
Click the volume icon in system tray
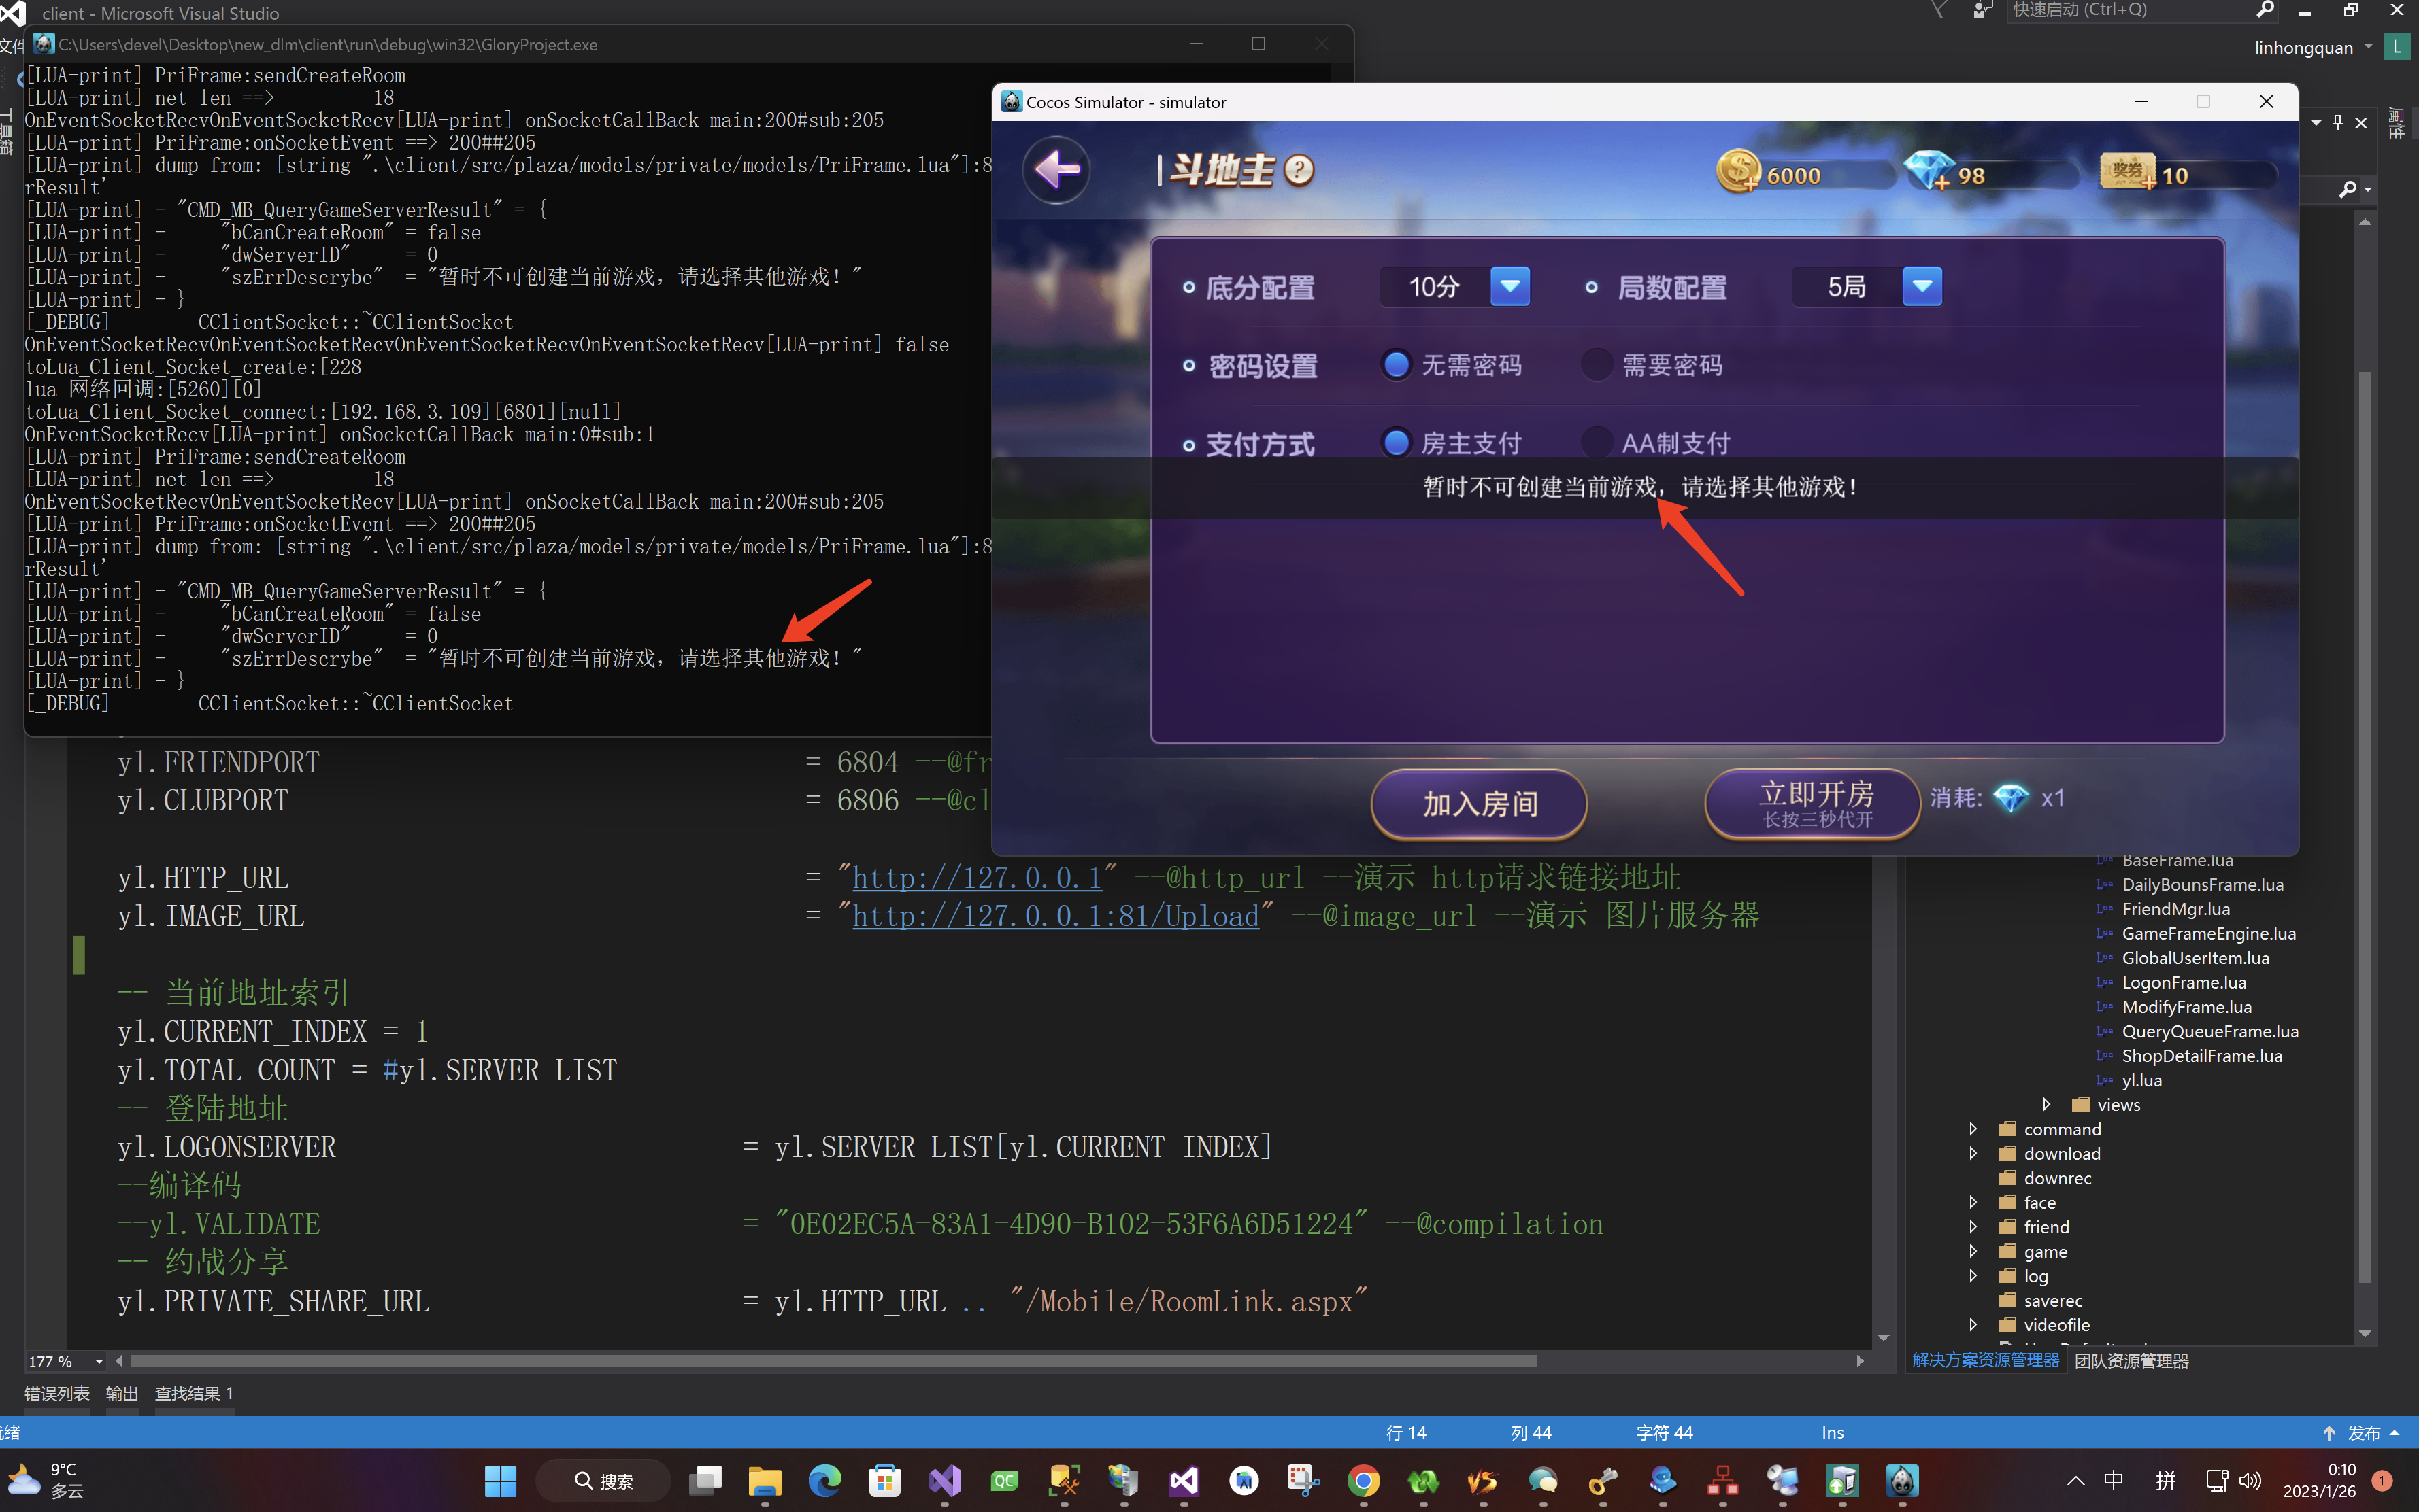pyautogui.click(x=2250, y=1480)
